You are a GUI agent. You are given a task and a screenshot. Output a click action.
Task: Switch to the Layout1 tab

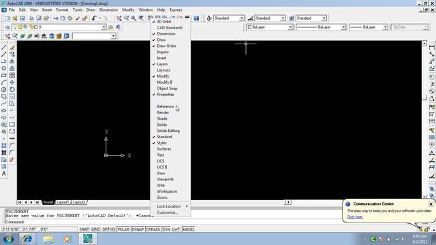coord(63,202)
